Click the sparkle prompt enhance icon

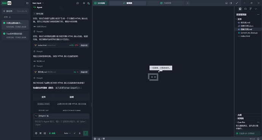tap(74, 133)
